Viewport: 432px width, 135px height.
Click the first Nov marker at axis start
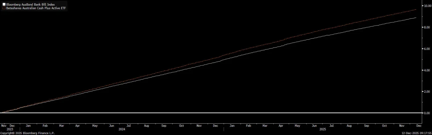tap(4, 125)
